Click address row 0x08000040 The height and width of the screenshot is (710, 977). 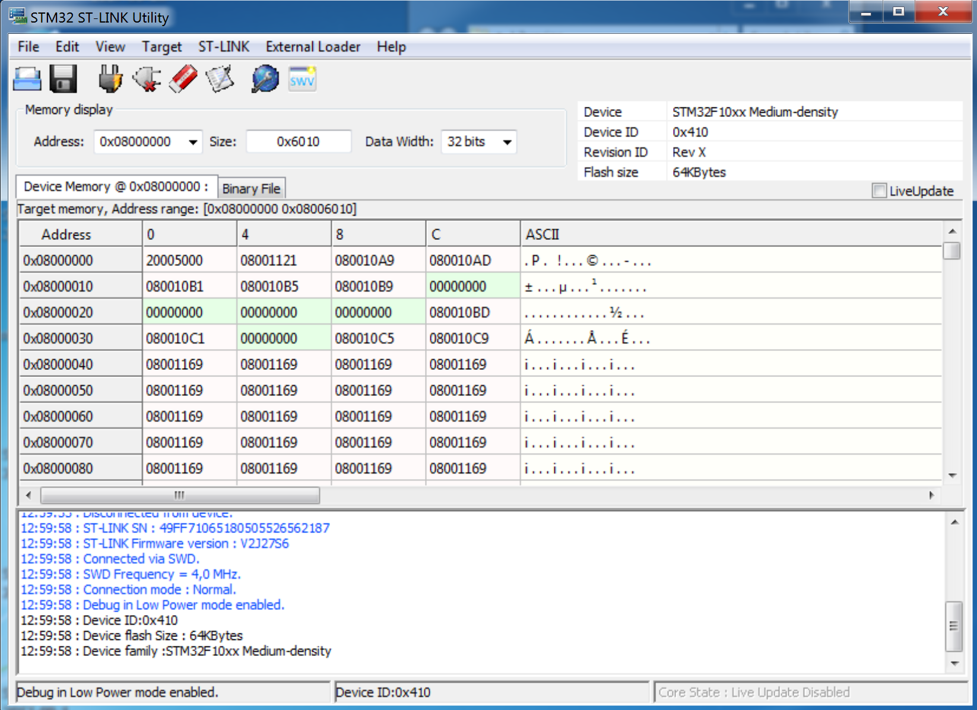pyautogui.click(x=81, y=364)
